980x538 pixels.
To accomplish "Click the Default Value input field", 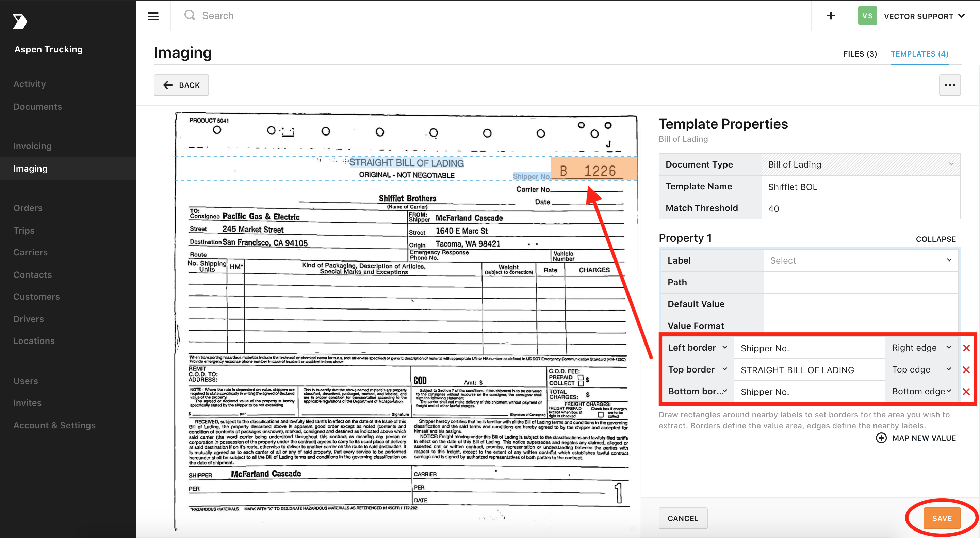I will (861, 304).
